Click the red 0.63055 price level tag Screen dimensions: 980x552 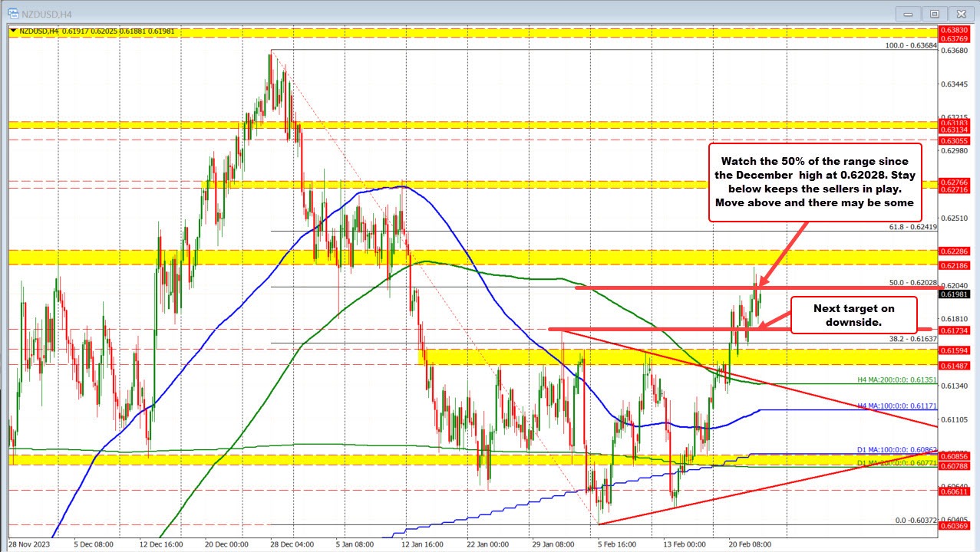click(953, 140)
